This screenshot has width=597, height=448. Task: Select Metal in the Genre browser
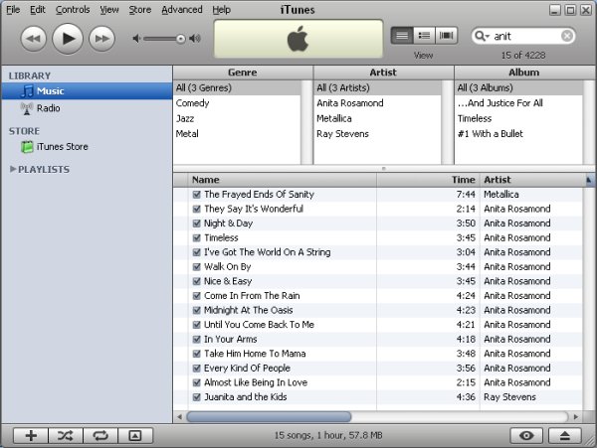click(x=237, y=134)
